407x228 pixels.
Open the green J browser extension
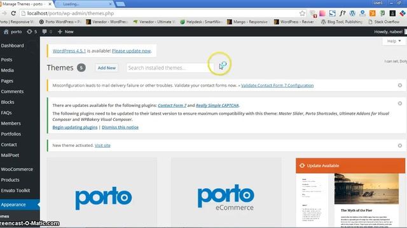(x=382, y=13)
